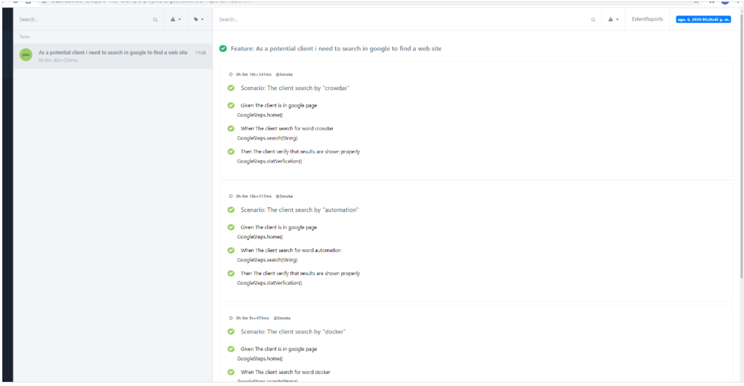Open the status filter dropdown in the tests panel

(176, 19)
